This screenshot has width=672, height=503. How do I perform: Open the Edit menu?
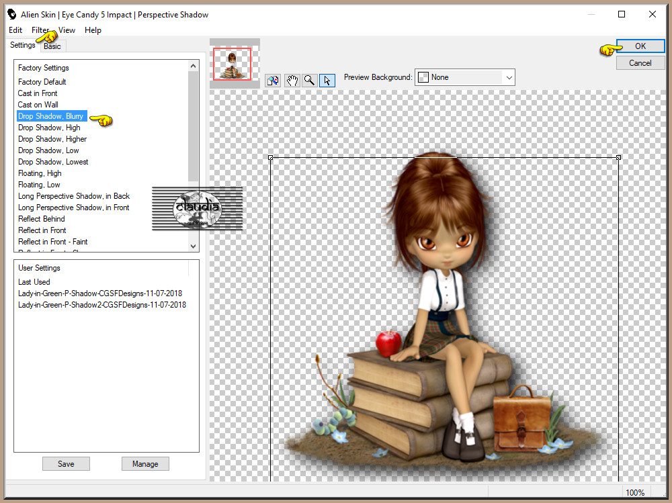pos(15,30)
